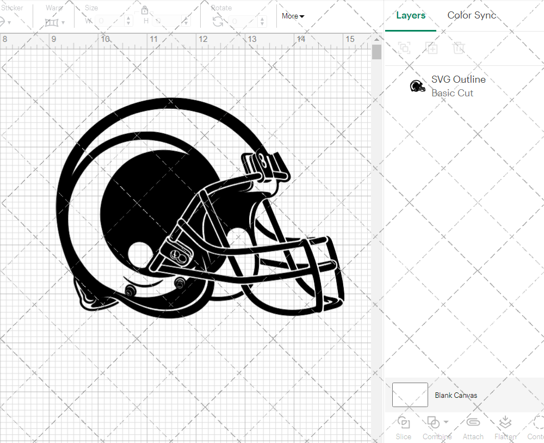Image resolution: width=544 pixels, height=443 pixels.
Task: Click the Blank Canvas label
Action: point(456,395)
